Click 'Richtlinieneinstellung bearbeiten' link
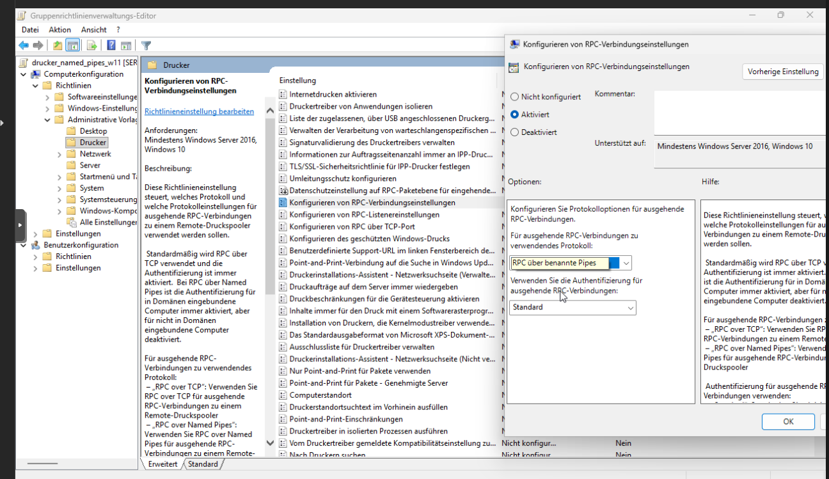Image resolution: width=829 pixels, height=479 pixels. coord(199,111)
